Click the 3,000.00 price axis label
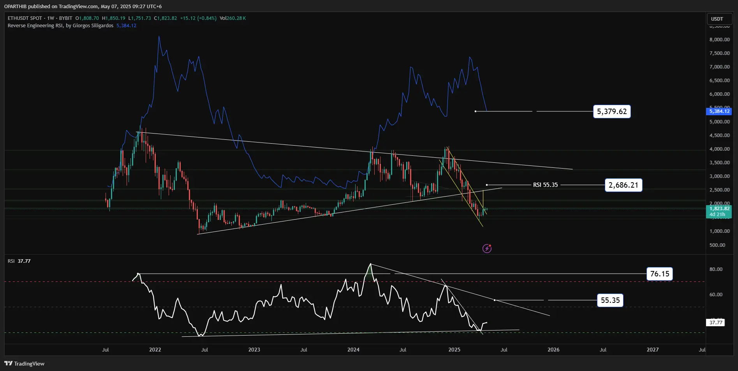 (x=720, y=176)
